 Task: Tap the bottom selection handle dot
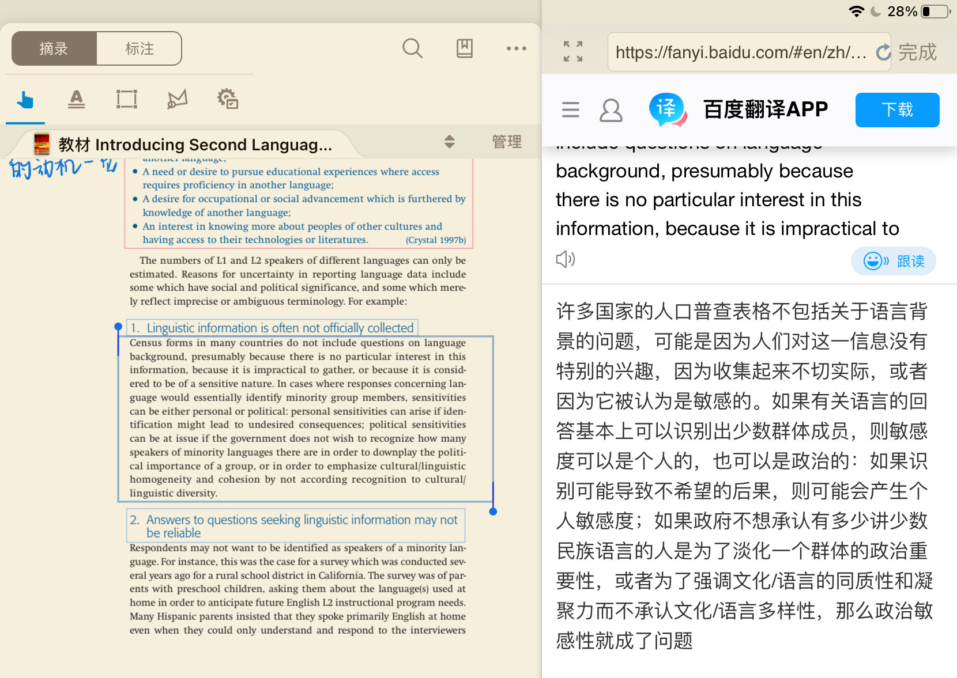(493, 512)
